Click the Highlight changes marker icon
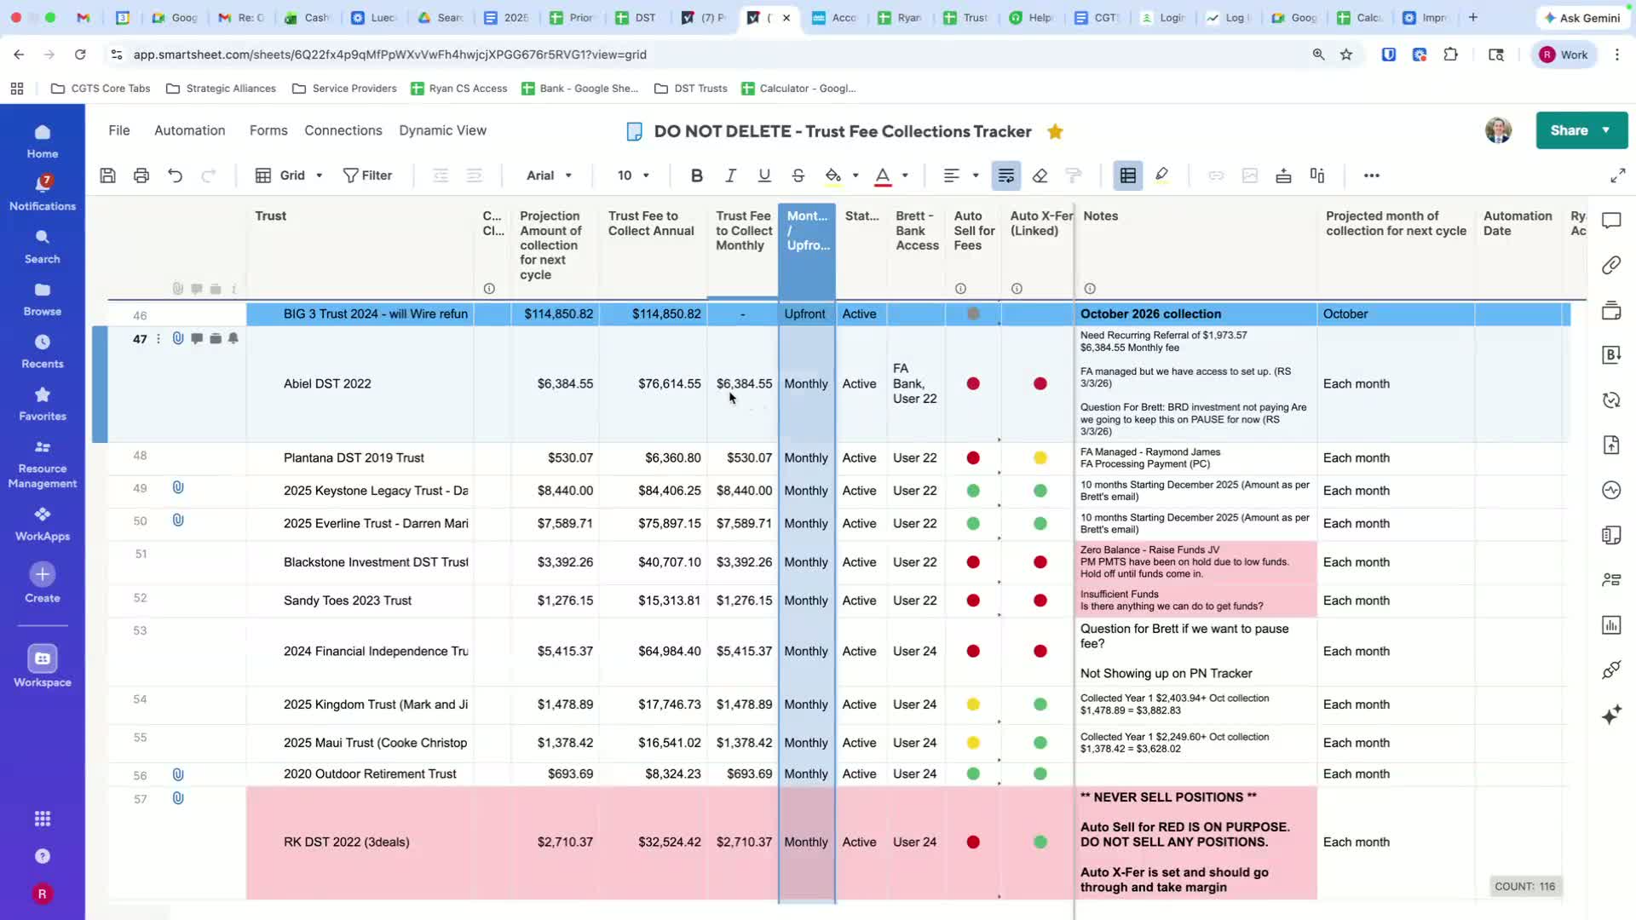The width and height of the screenshot is (1636, 920). 1161,175
